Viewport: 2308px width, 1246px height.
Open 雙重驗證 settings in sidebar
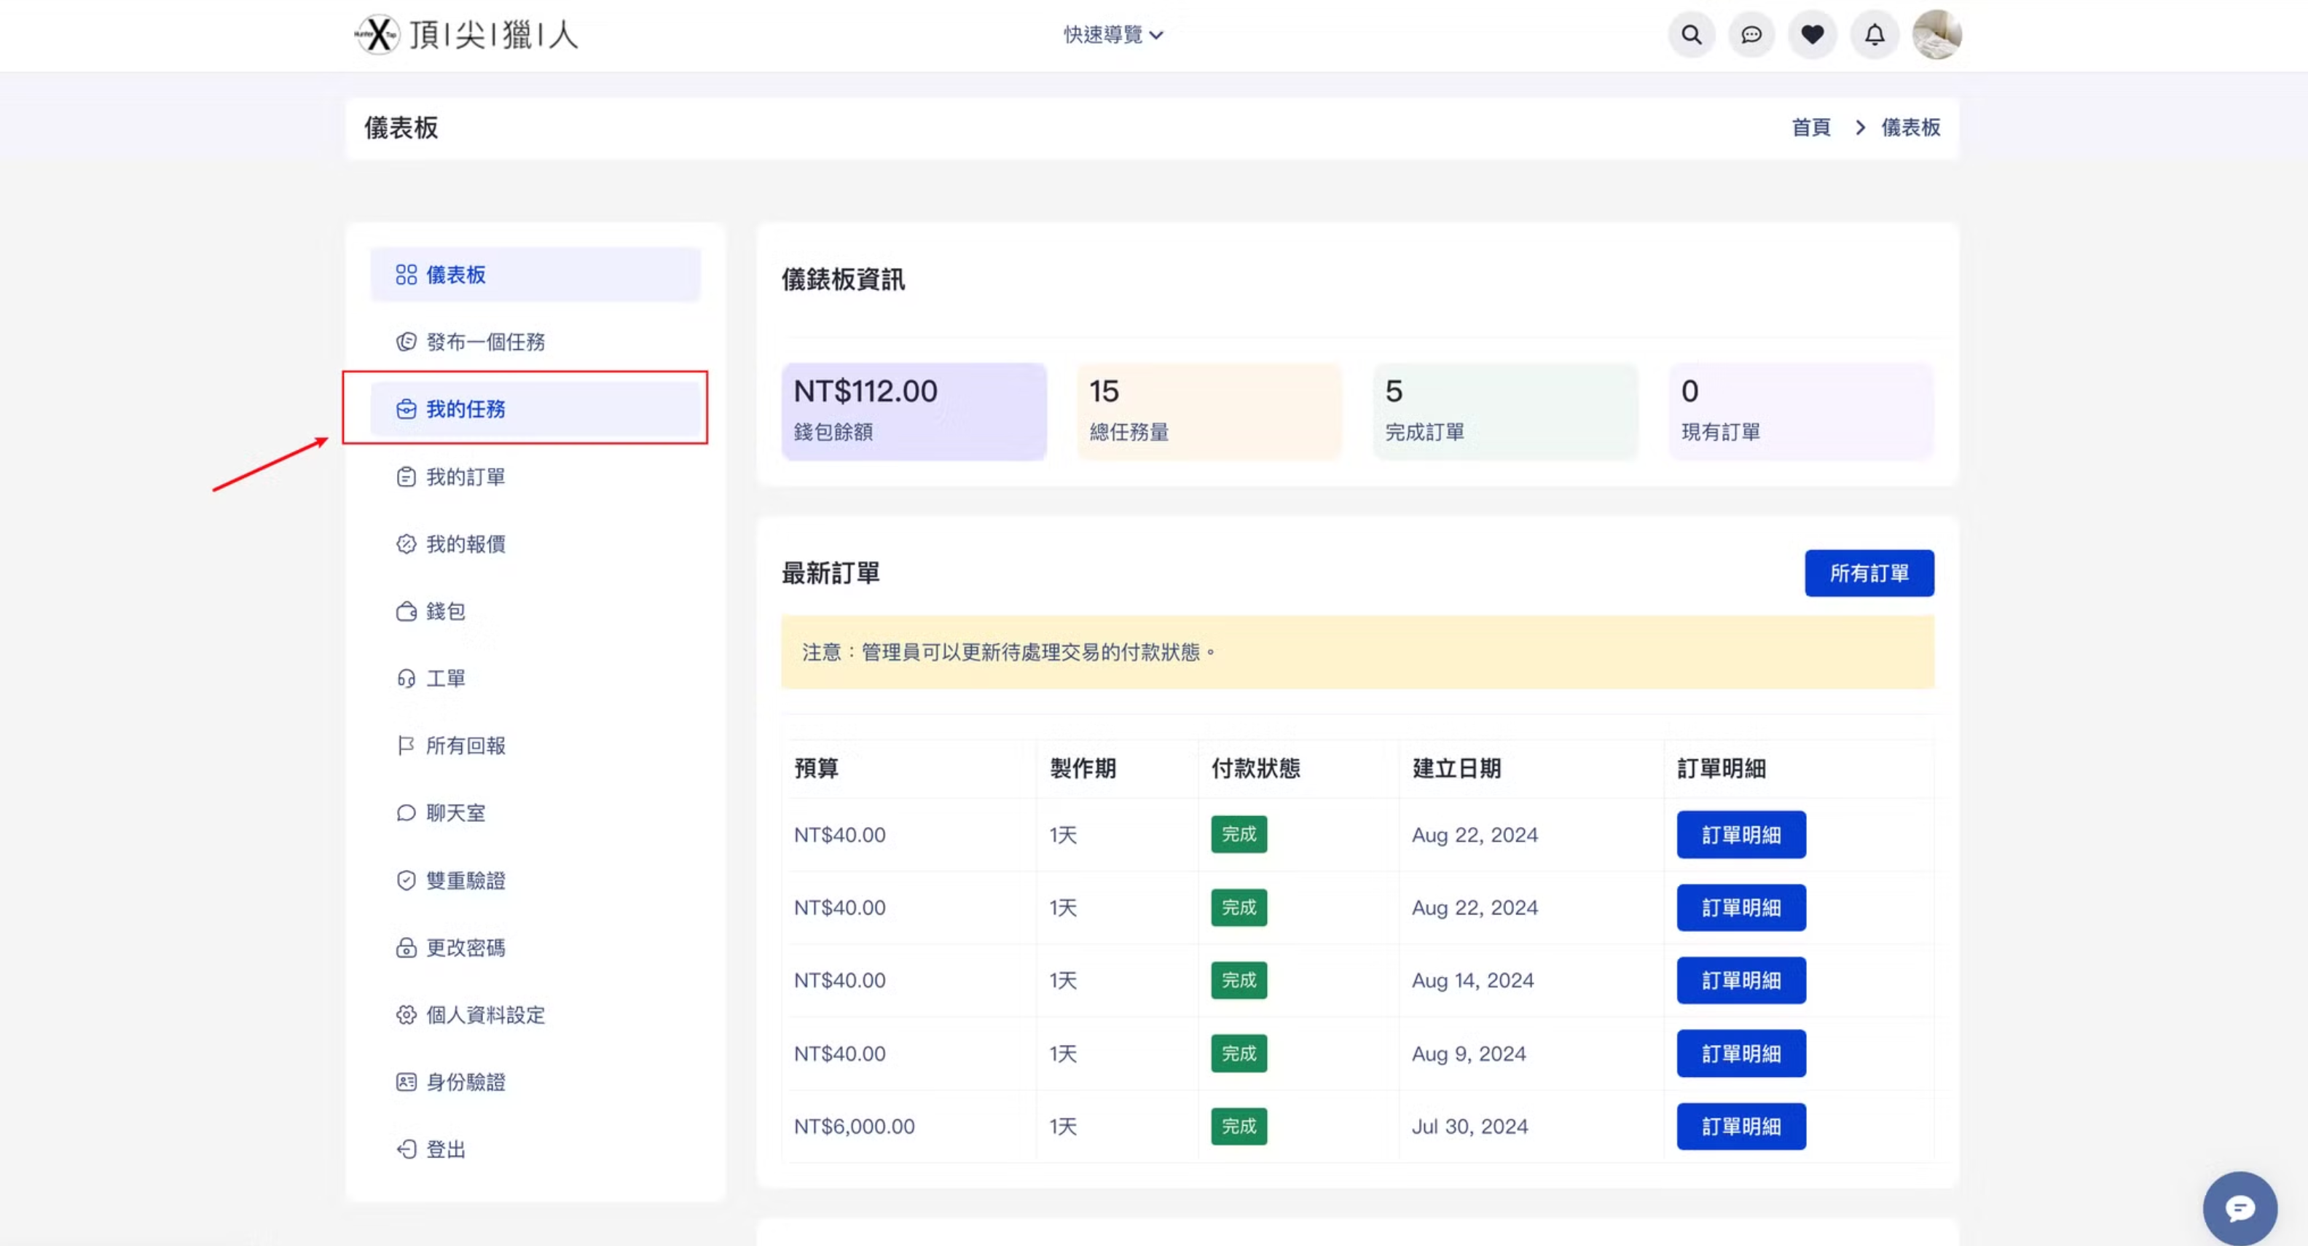tap(465, 880)
